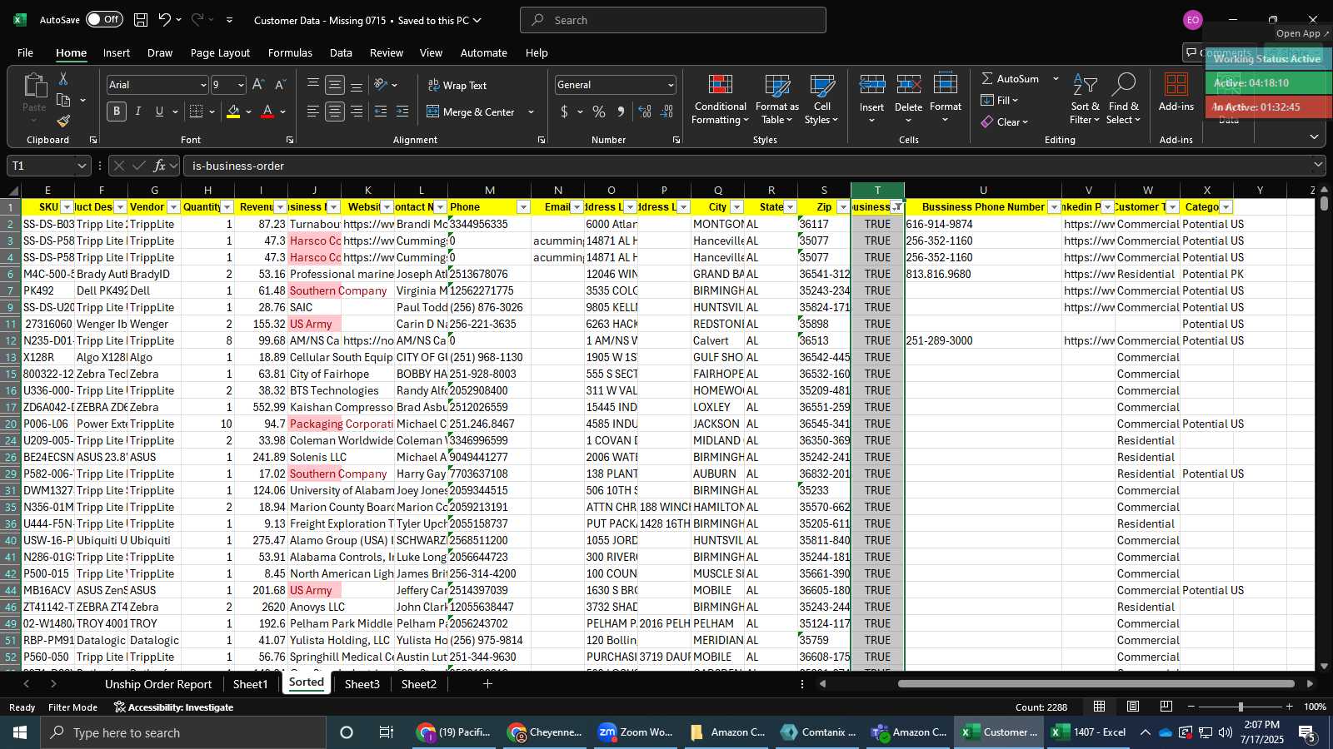Switch to the Formulas tab
Viewport: 1333px width, 749px height.
(290, 52)
